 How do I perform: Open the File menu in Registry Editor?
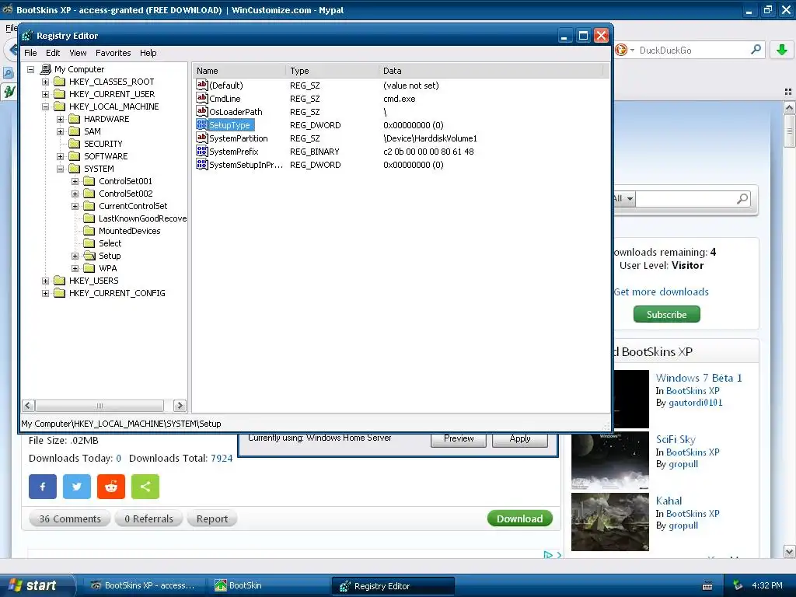pyautogui.click(x=30, y=53)
